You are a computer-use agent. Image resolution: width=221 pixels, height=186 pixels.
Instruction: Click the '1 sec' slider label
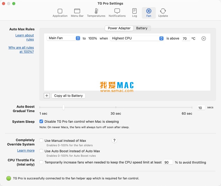point(43,114)
